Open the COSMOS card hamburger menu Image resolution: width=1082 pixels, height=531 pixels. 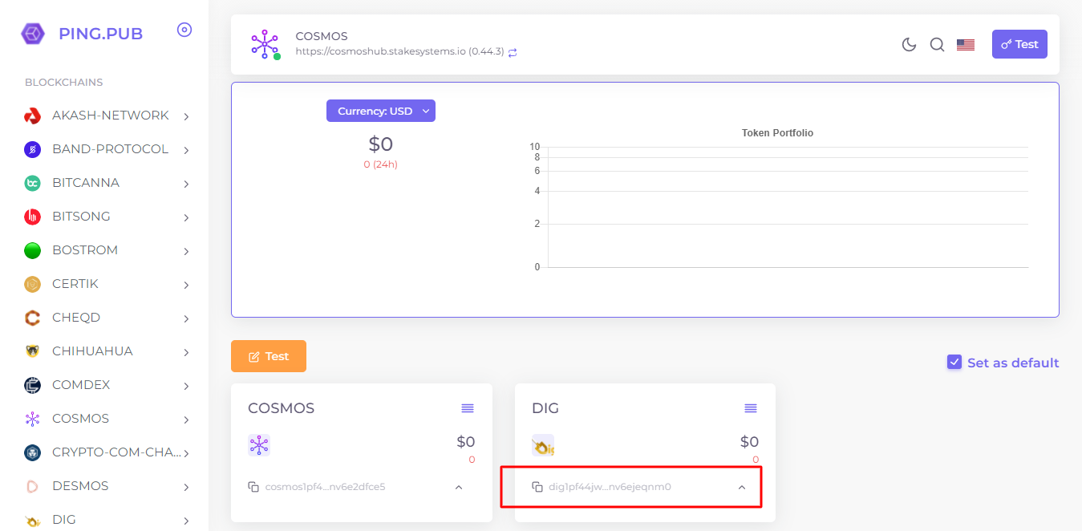(x=468, y=408)
